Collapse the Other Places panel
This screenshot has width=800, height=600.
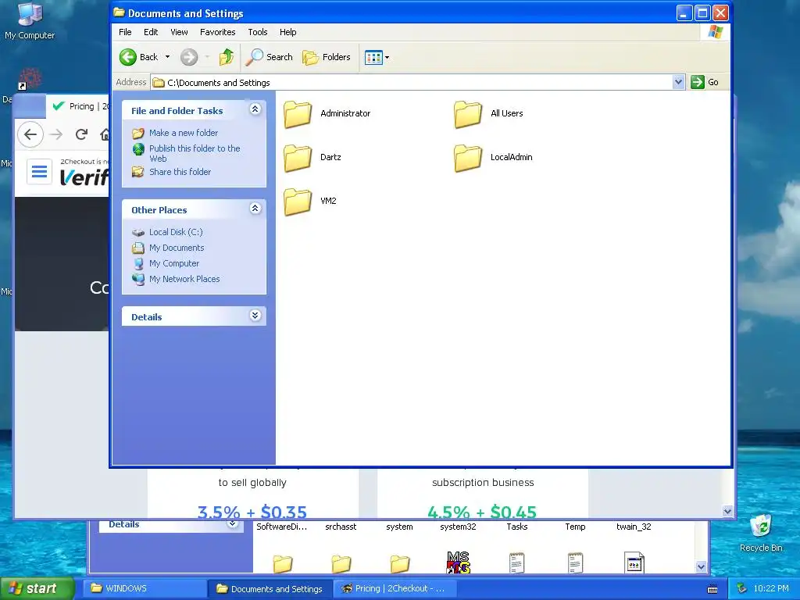point(255,208)
